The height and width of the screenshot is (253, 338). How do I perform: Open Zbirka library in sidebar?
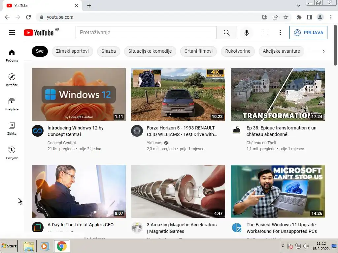click(x=12, y=129)
